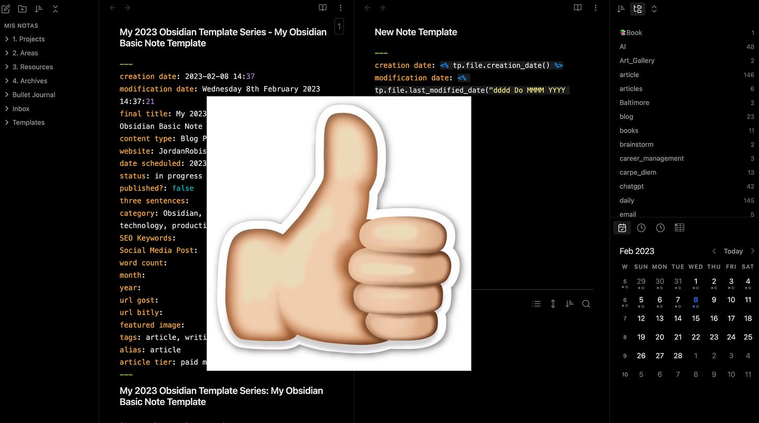
Task: Navigate forward in New Note Template pane
Action: click(x=382, y=8)
